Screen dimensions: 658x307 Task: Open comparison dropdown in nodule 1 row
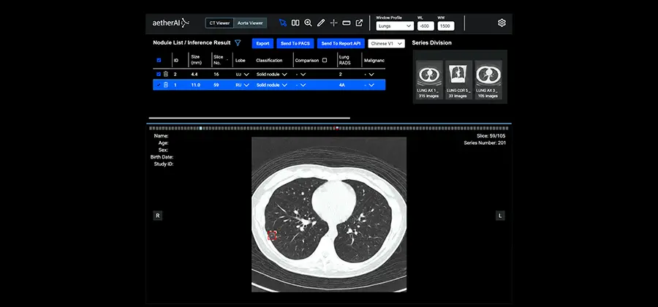(301, 85)
